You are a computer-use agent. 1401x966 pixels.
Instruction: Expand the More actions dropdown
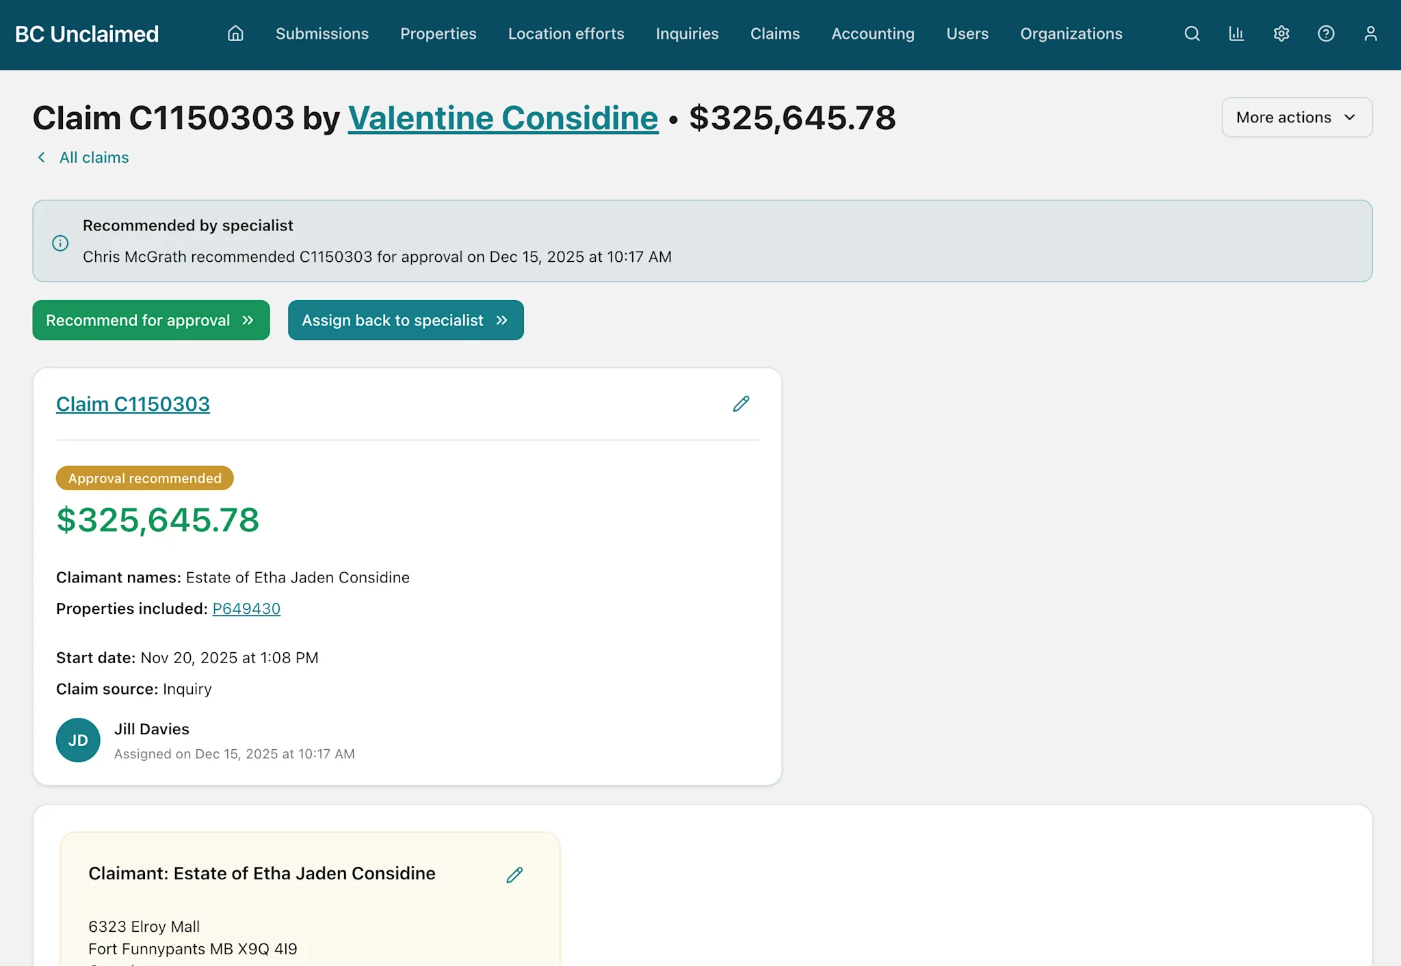coord(1296,117)
